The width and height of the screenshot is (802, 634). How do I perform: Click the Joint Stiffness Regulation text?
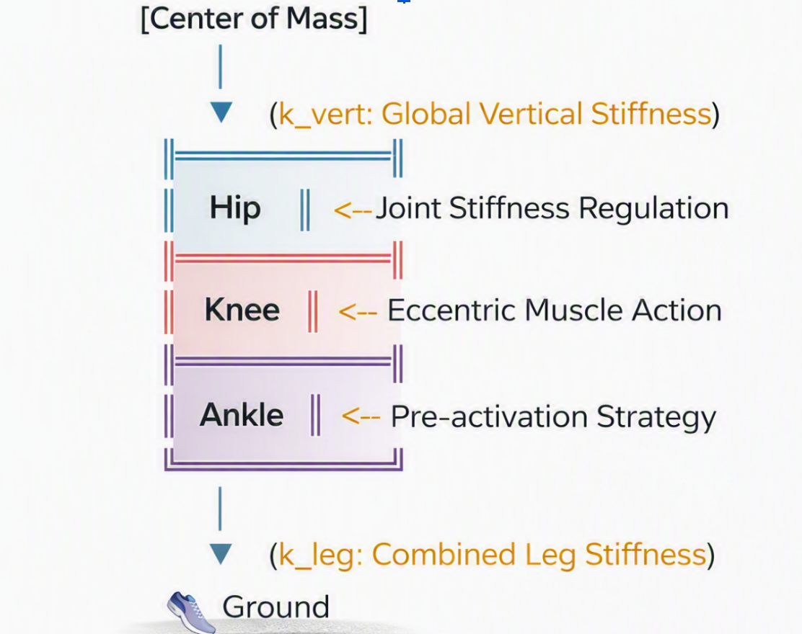click(x=552, y=208)
